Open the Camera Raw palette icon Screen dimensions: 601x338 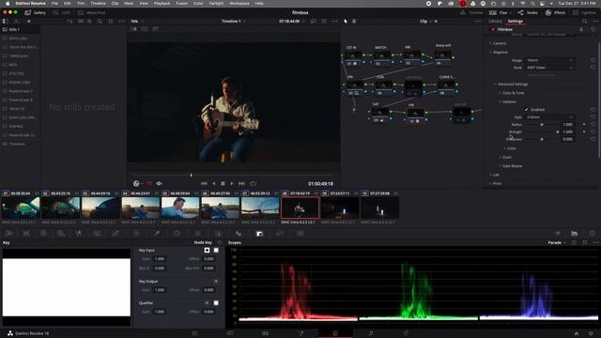click(x=9, y=234)
